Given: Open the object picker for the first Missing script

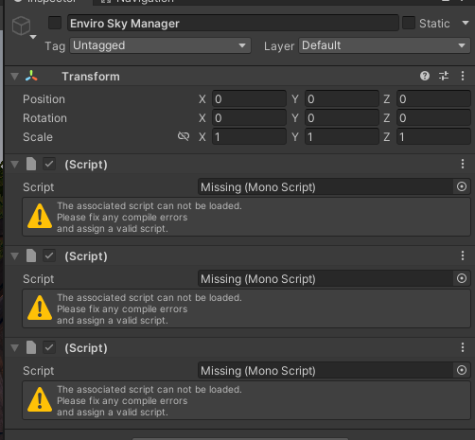Looking at the screenshot, I should coord(462,186).
